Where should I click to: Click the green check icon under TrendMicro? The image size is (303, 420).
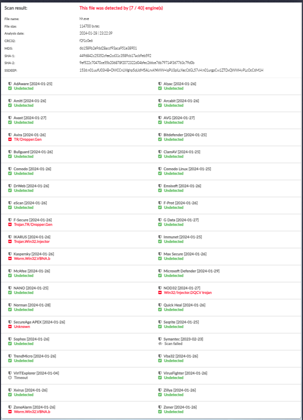point(10,360)
